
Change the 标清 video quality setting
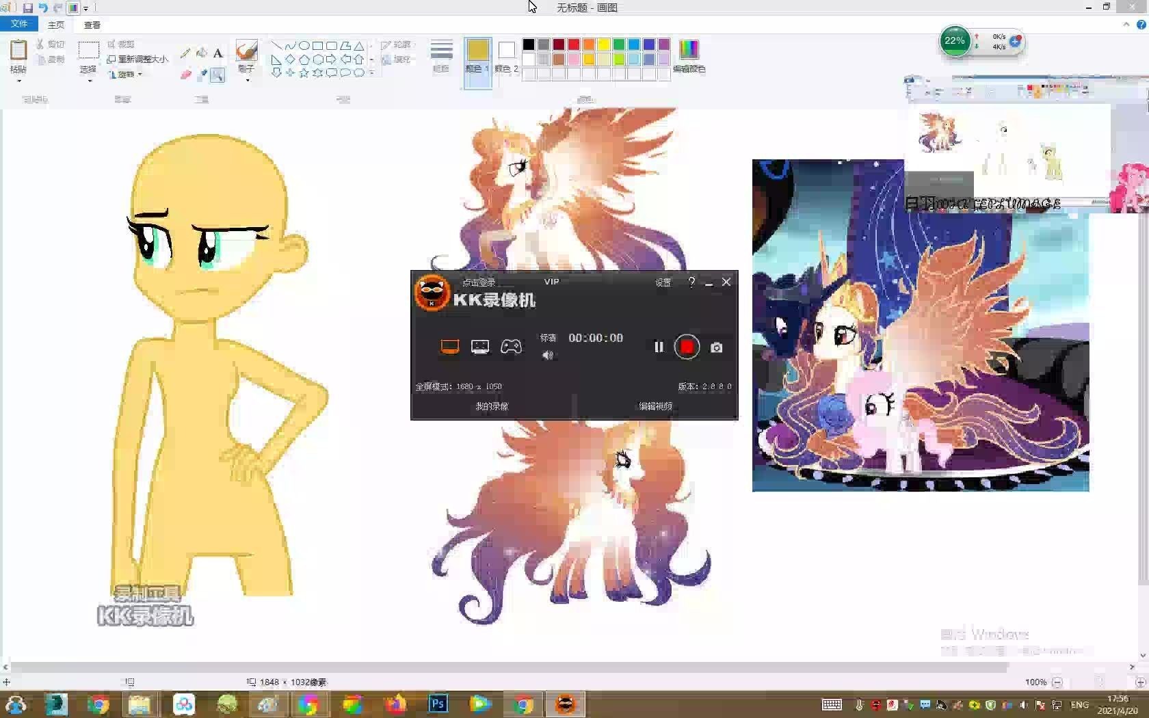(548, 338)
